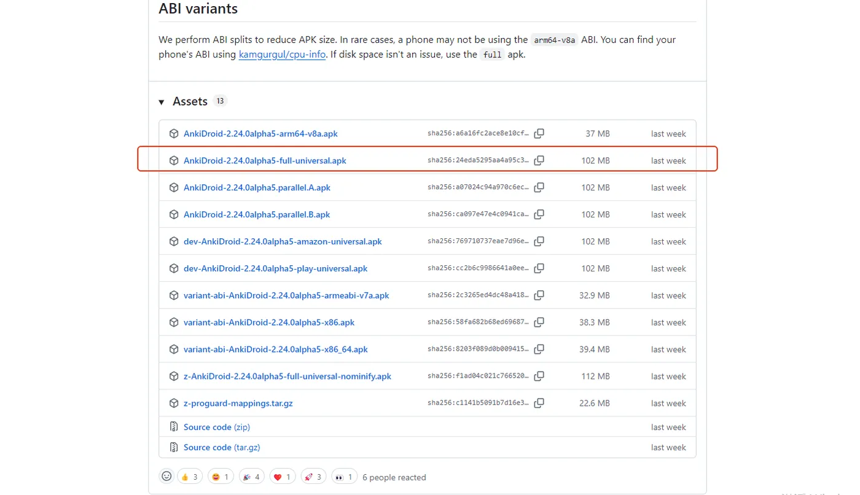The height and width of the screenshot is (495, 860).
Task: Click package icon beside play-universal.apk
Action: pyautogui.click(x=174, y=269)
